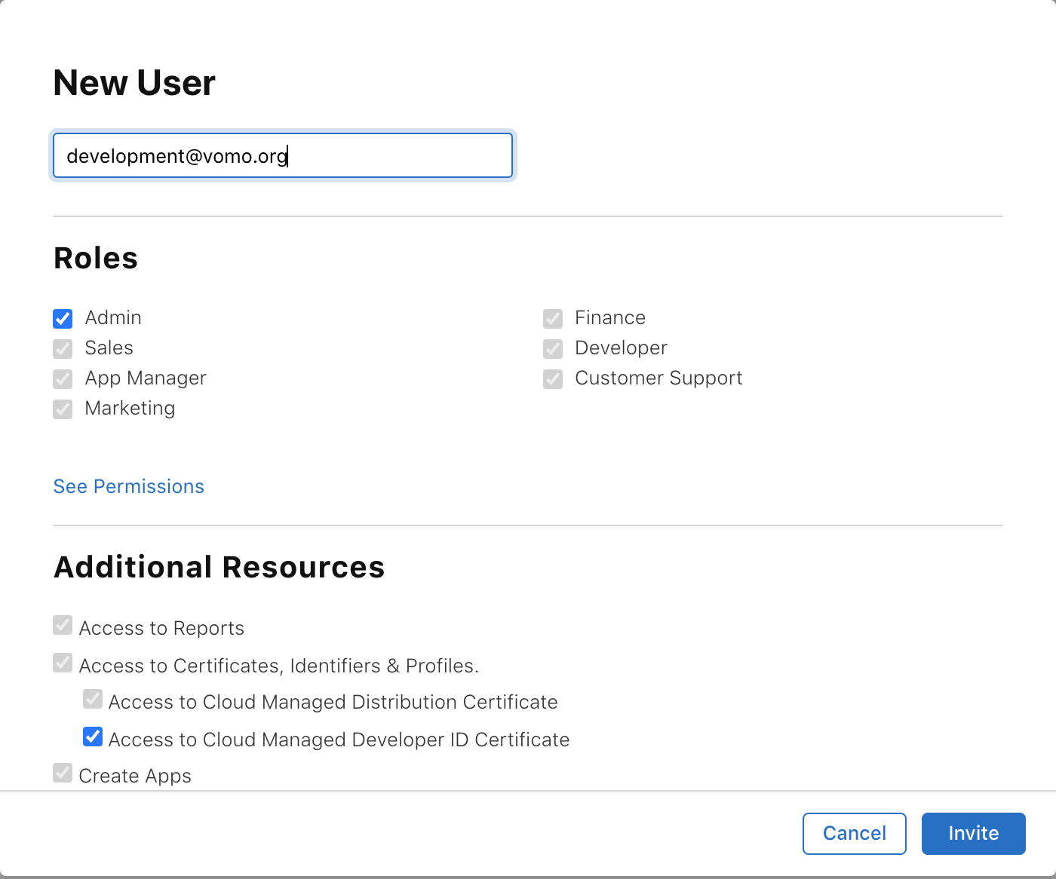Cancel the new user dialog
Screen dimensions: 1056x879
pos(855,833)
